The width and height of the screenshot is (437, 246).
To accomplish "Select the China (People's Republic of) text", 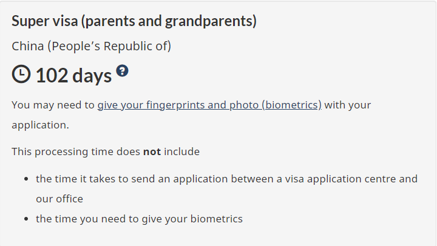I will point(91,46).
